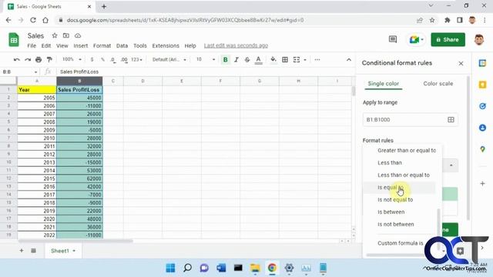Open the merge cells dropdown arrow

pyautogui.click(x=305, y=60)
